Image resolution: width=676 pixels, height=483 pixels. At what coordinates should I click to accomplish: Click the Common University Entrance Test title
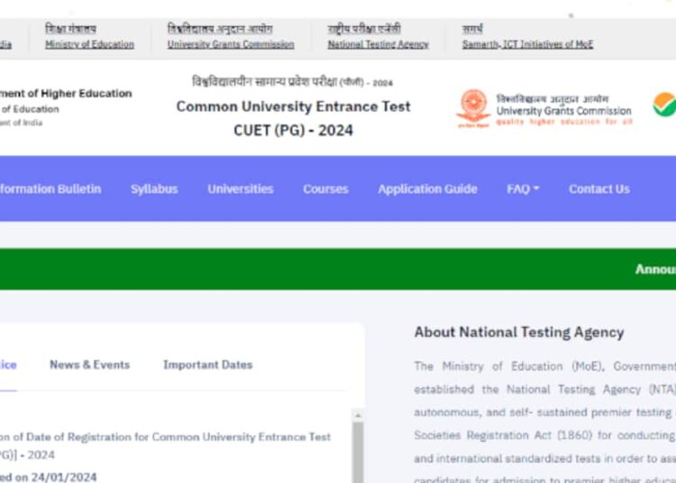tap(293, 106)
